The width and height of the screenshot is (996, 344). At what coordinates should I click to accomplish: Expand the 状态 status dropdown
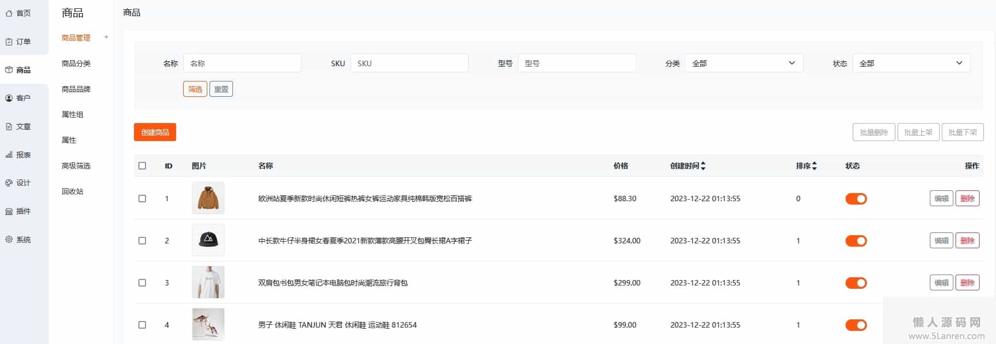(x=911, y=63)
